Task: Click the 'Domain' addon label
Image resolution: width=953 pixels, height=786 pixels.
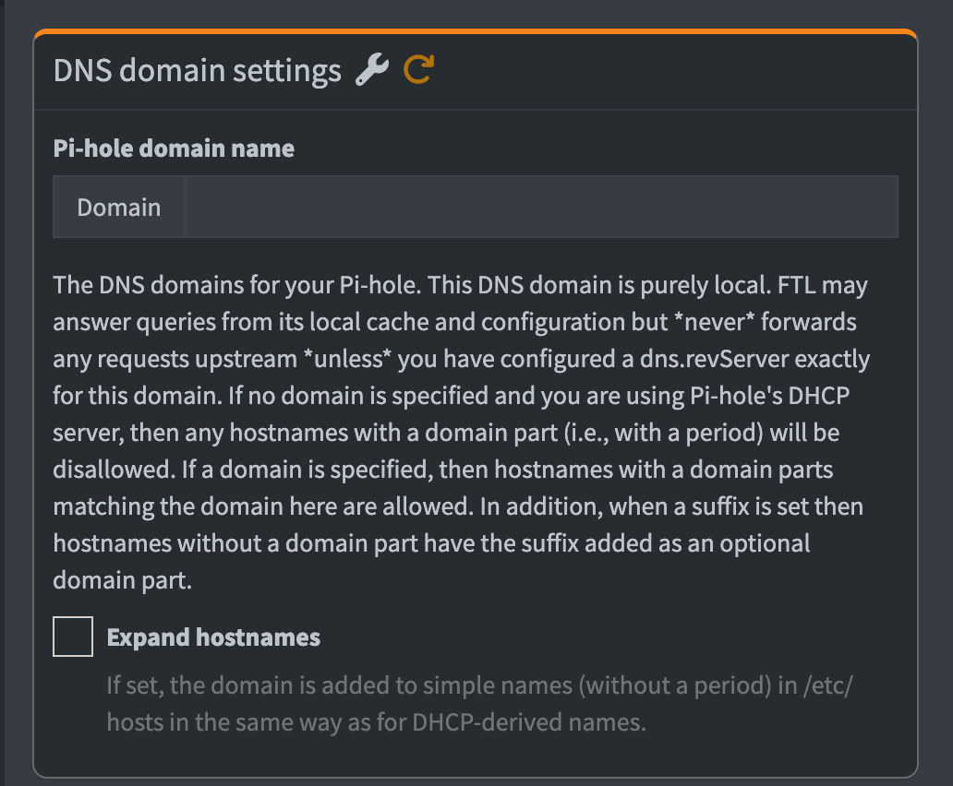Action: [x=119, y=207]
